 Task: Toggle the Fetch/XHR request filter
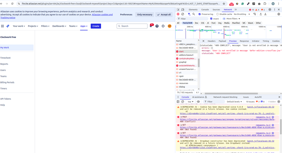187,23
